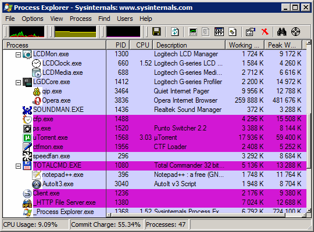Click the LGDCore.exe icon
Screen dimensions: 314x232
[27, 82]
